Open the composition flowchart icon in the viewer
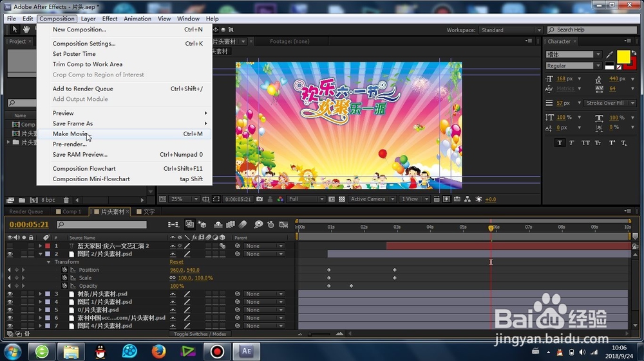Viewport: 644px width, 361px height. tap(468, 199)
